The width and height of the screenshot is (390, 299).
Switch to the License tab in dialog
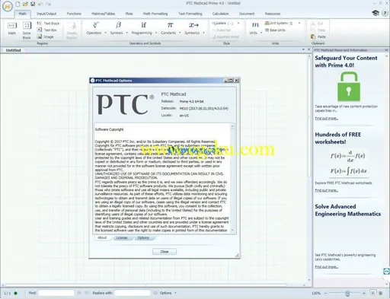(122, 238)
